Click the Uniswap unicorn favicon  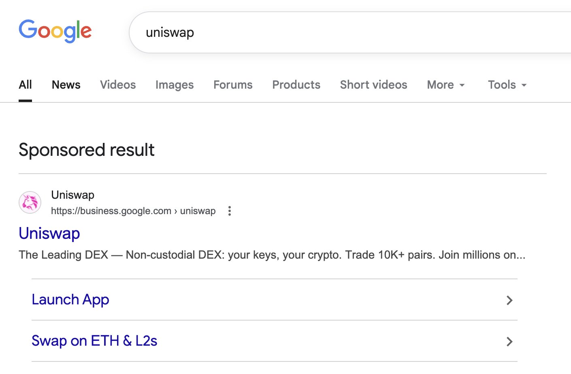[30, 202]
